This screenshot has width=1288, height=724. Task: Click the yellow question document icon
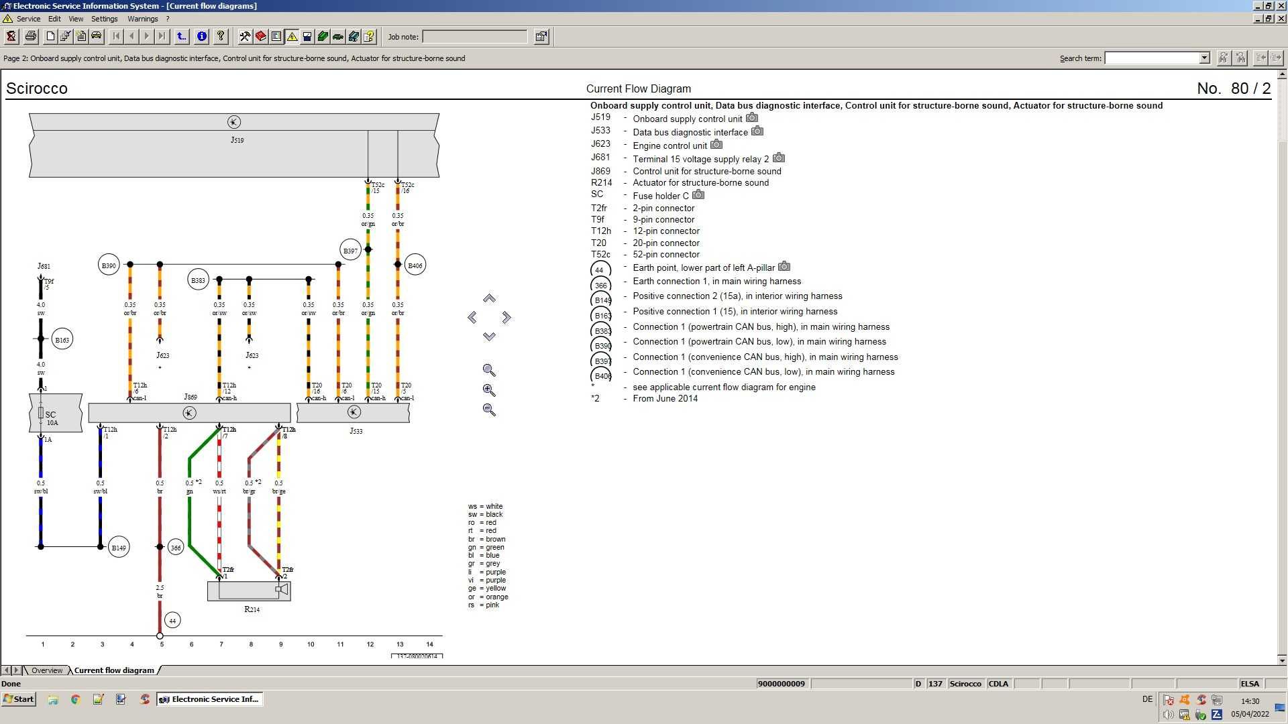(369, 36)
